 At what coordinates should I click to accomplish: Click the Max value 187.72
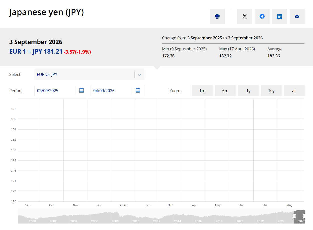tap(225, 56)
